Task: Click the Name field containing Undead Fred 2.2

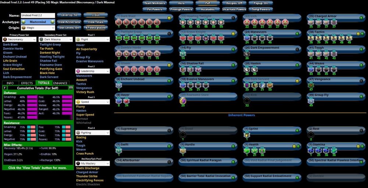Action: point(37,15)
